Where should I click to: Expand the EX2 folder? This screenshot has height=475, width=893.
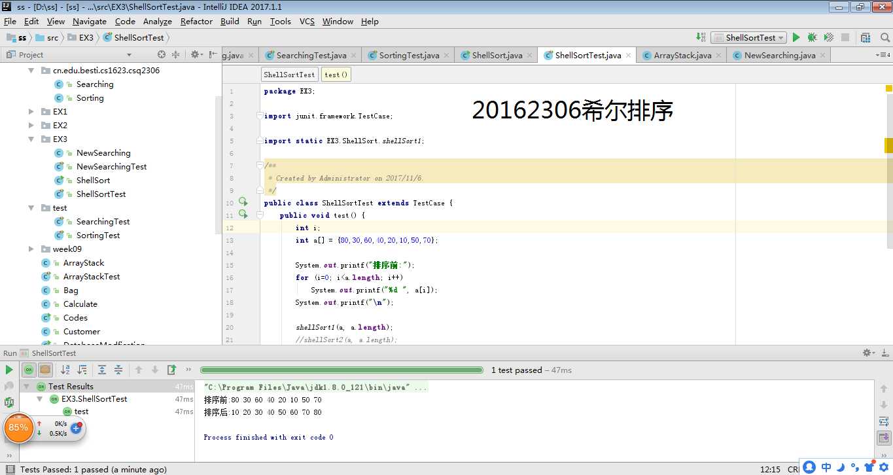tap(31, 126)
